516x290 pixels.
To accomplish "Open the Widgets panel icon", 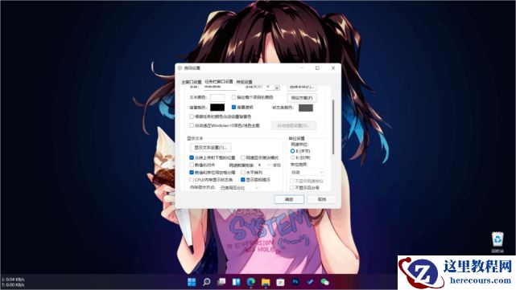I will point(236,282).
